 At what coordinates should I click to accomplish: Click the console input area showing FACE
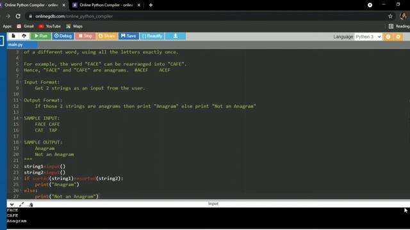click(x=13, y=210)
